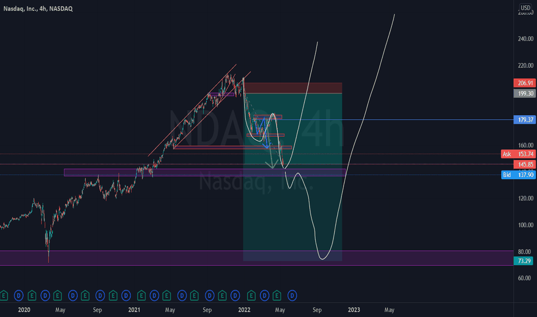
Task: Open the dividend D marker above Sep 2020
Action: pyautogui.click(x=100, y=296)
